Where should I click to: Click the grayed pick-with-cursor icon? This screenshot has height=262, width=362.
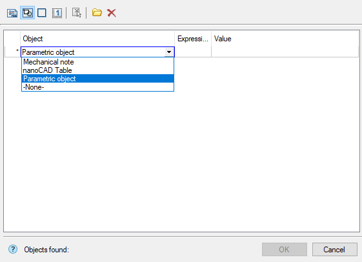[x=76, y=13]
